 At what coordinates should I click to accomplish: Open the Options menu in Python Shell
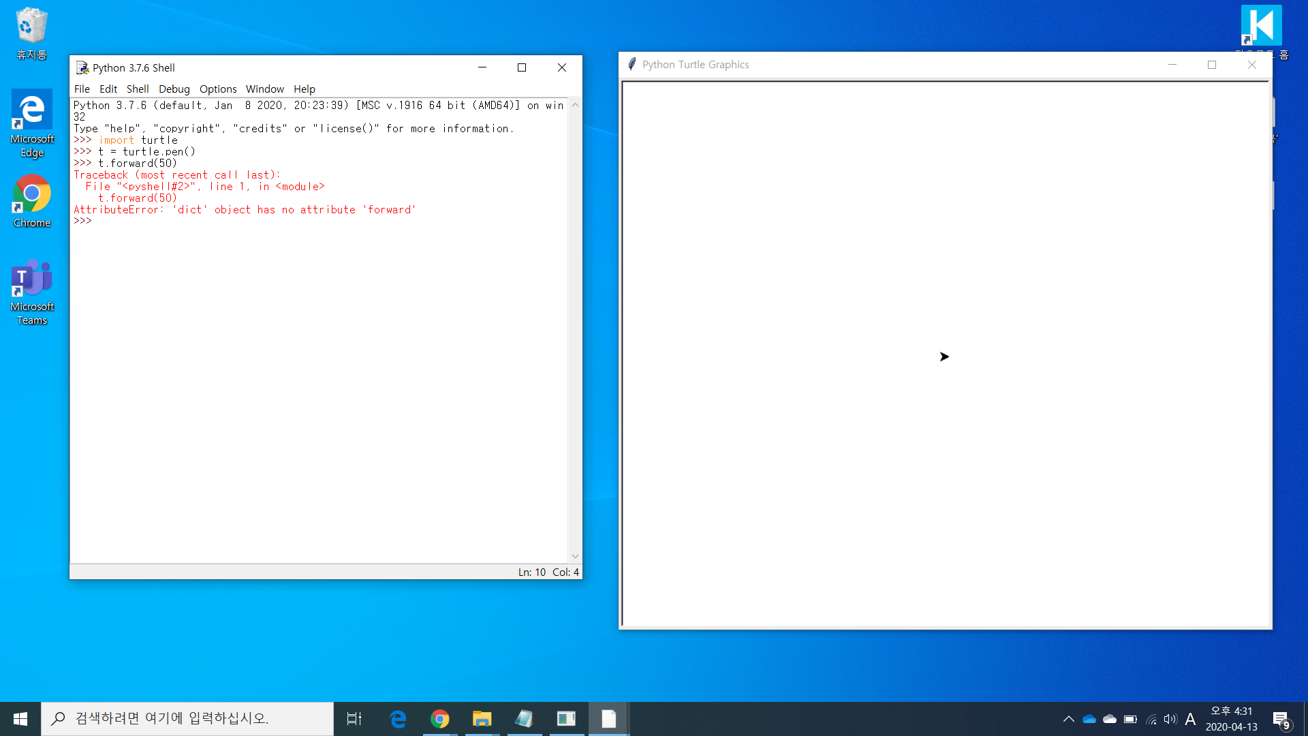[x=218, y=89]
